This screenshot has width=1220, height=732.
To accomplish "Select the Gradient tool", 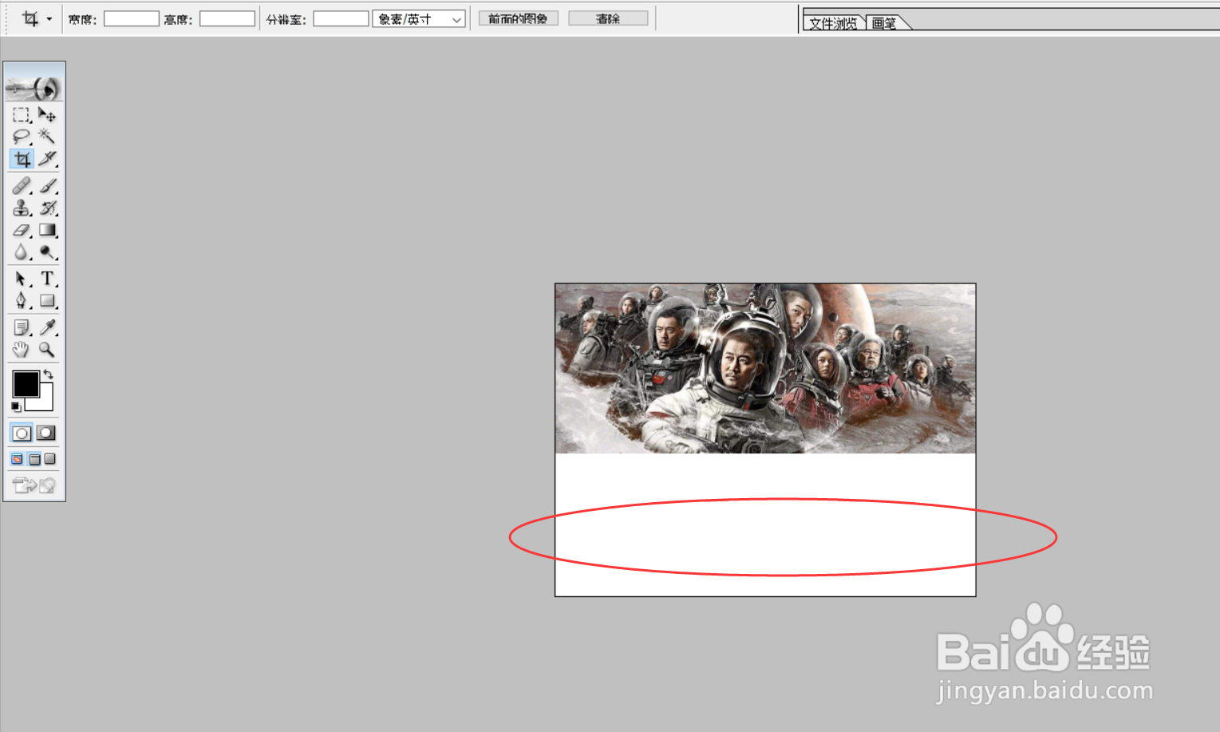I will point(47,230).
